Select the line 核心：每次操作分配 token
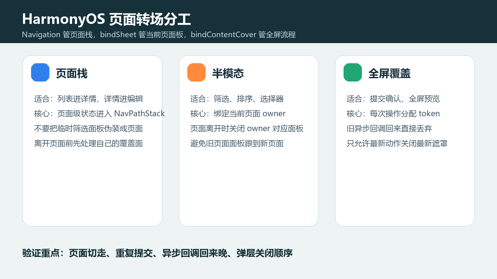 (393, 114)
